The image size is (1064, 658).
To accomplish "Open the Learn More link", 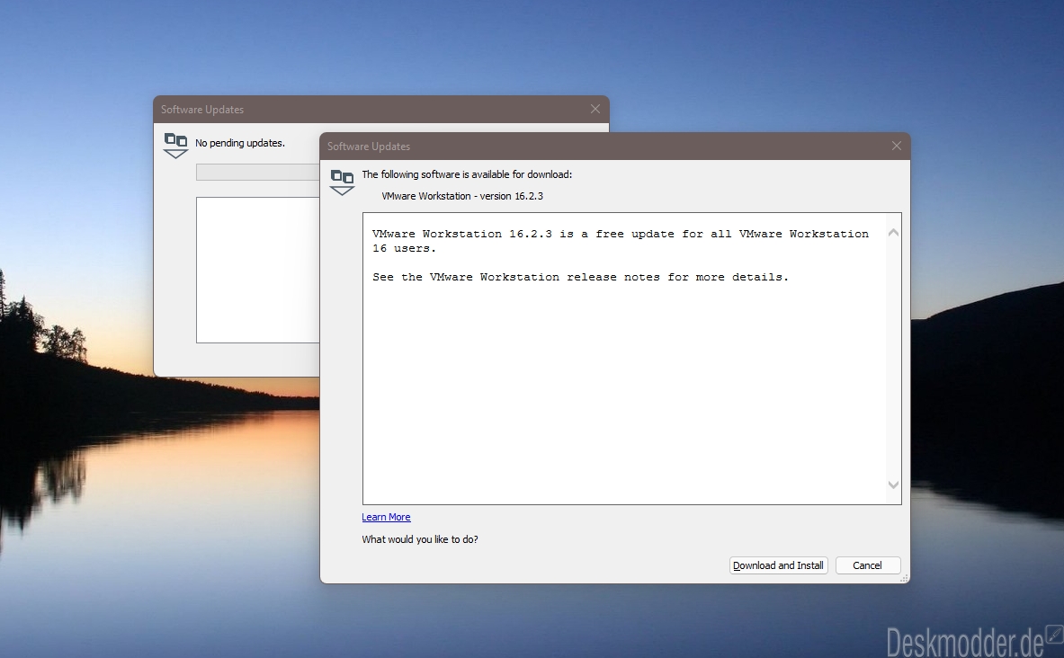I will click(x=386, y=517).
